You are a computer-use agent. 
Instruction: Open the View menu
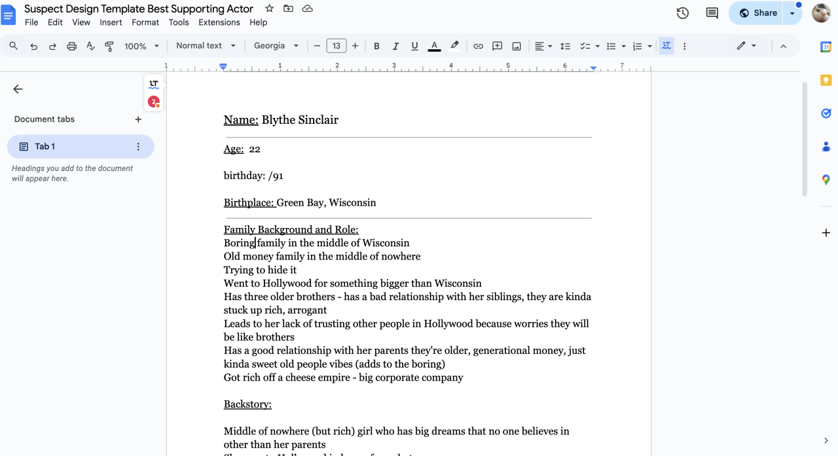[81, 22]
